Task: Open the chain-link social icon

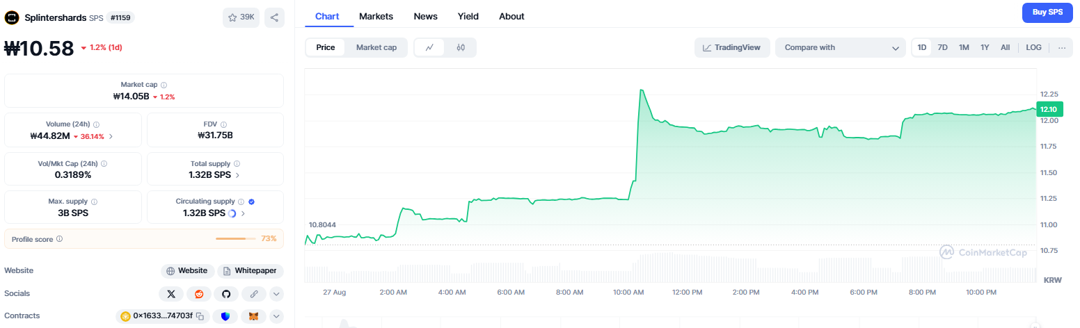Action: click(254, 293)
